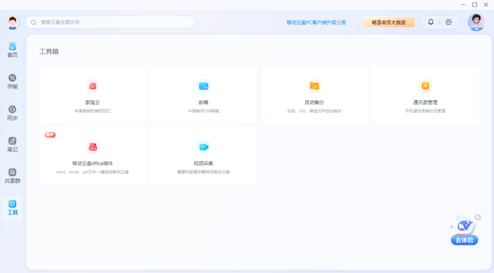This screenshot has width=494, height=273.
Task: Open the 家庭云 family cloud tool
Action: tap(92, 94)
